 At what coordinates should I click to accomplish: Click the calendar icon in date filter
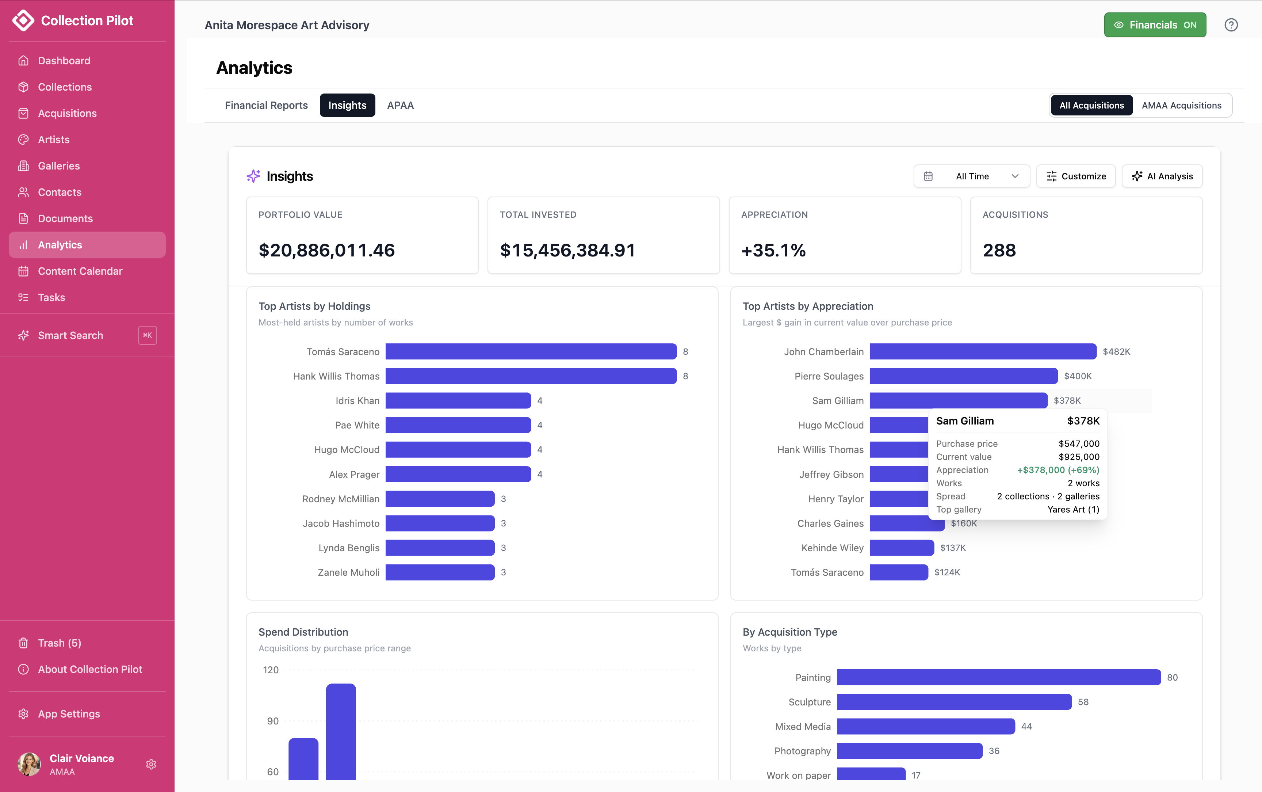click(928, 176)
